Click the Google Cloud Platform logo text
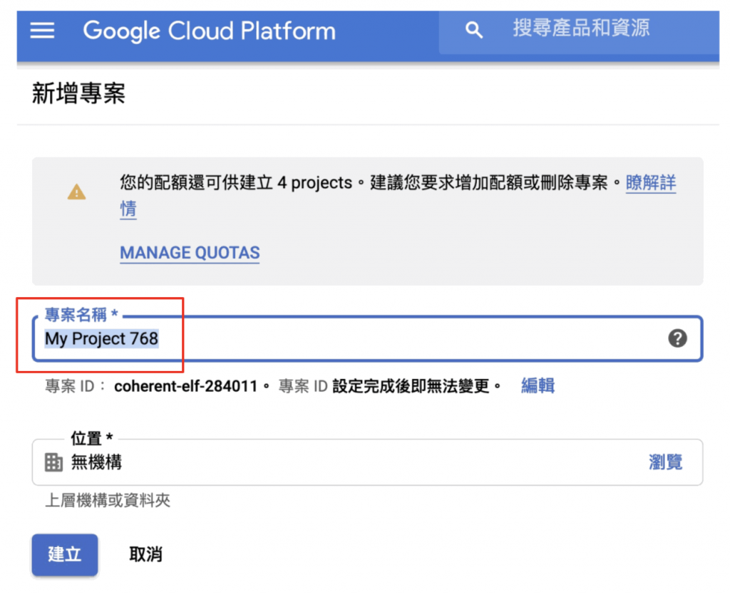Screen dimensions: 730x594 coord(209,31)
